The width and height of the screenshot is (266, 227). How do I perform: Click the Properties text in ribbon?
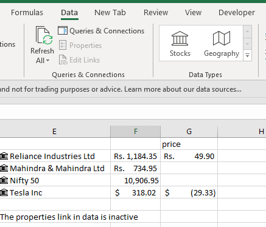[x=85, y=46]
